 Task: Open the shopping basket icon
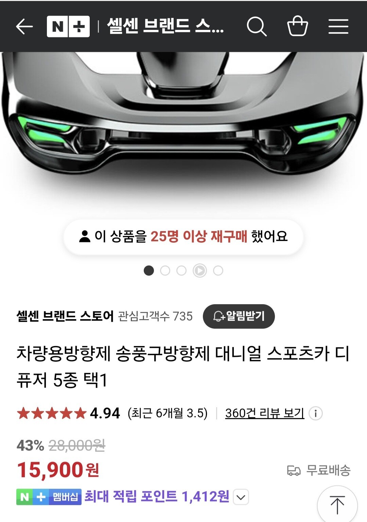298,26
